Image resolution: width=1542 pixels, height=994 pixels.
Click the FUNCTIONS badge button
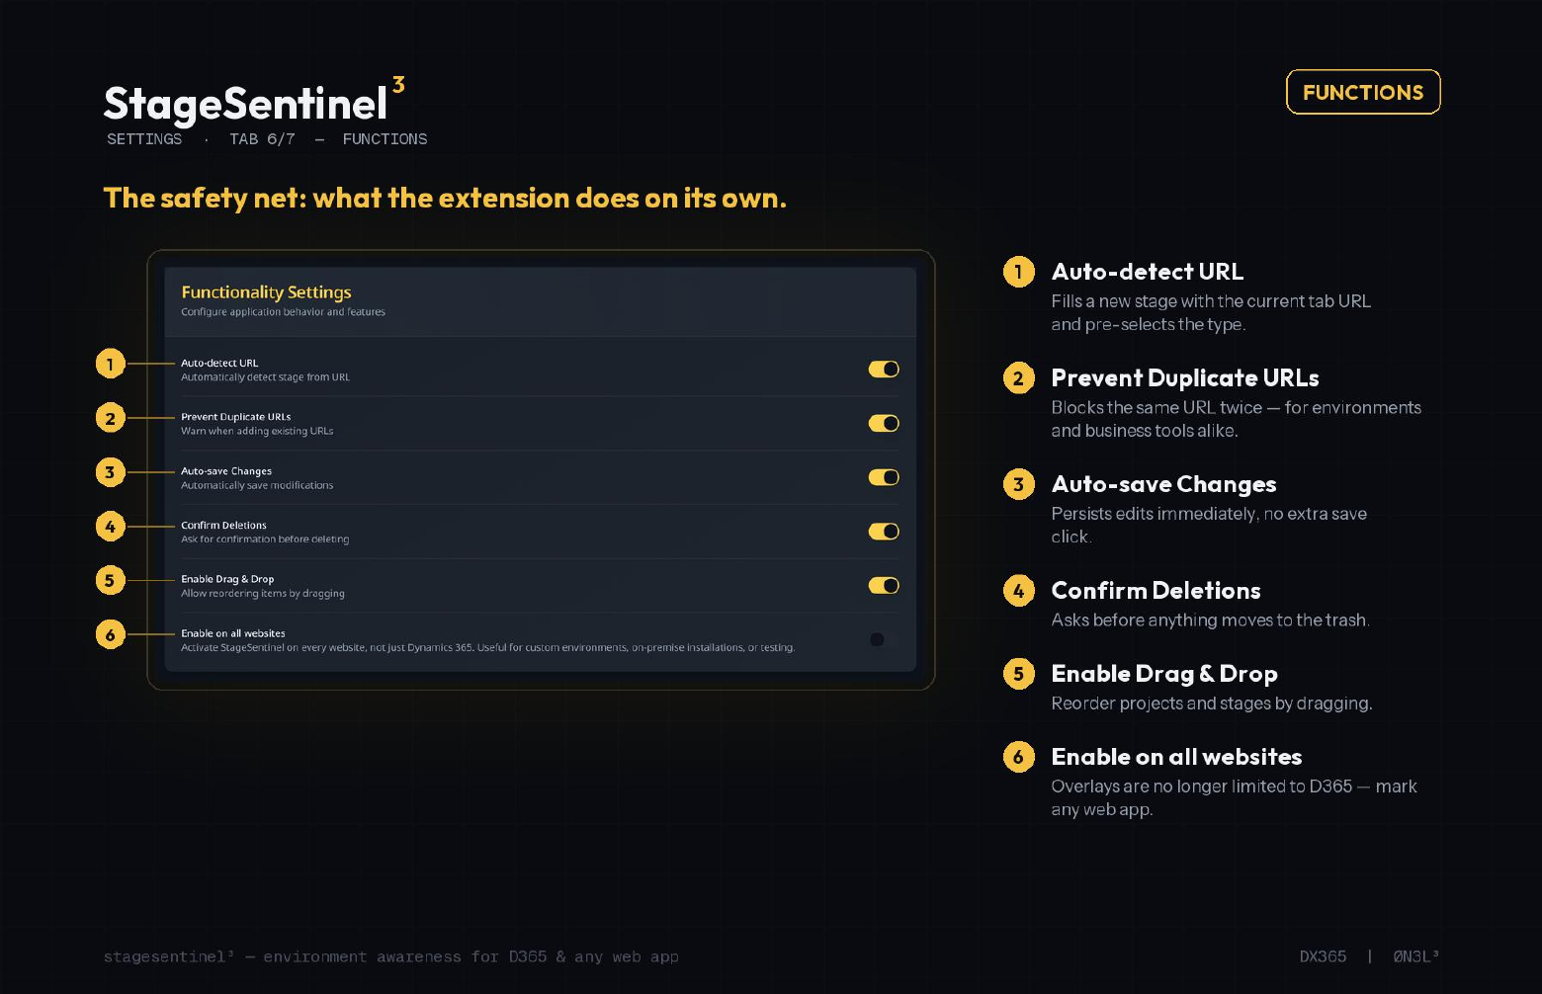pos(1363,92)
